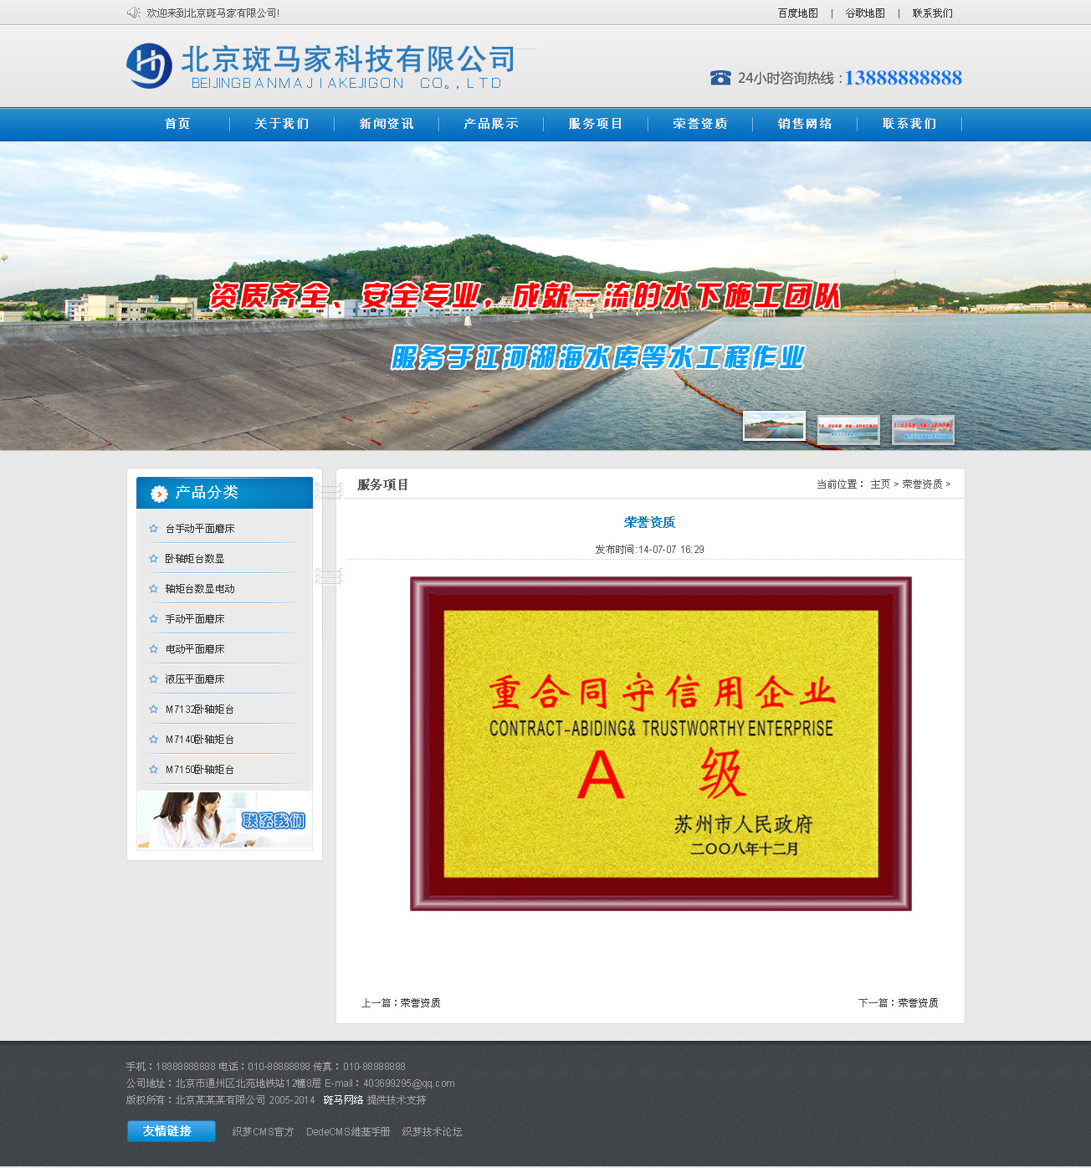Click the 联系我们 sidebar banner image
This screenshot has width=1091, height=1168.
pos(224,820)
